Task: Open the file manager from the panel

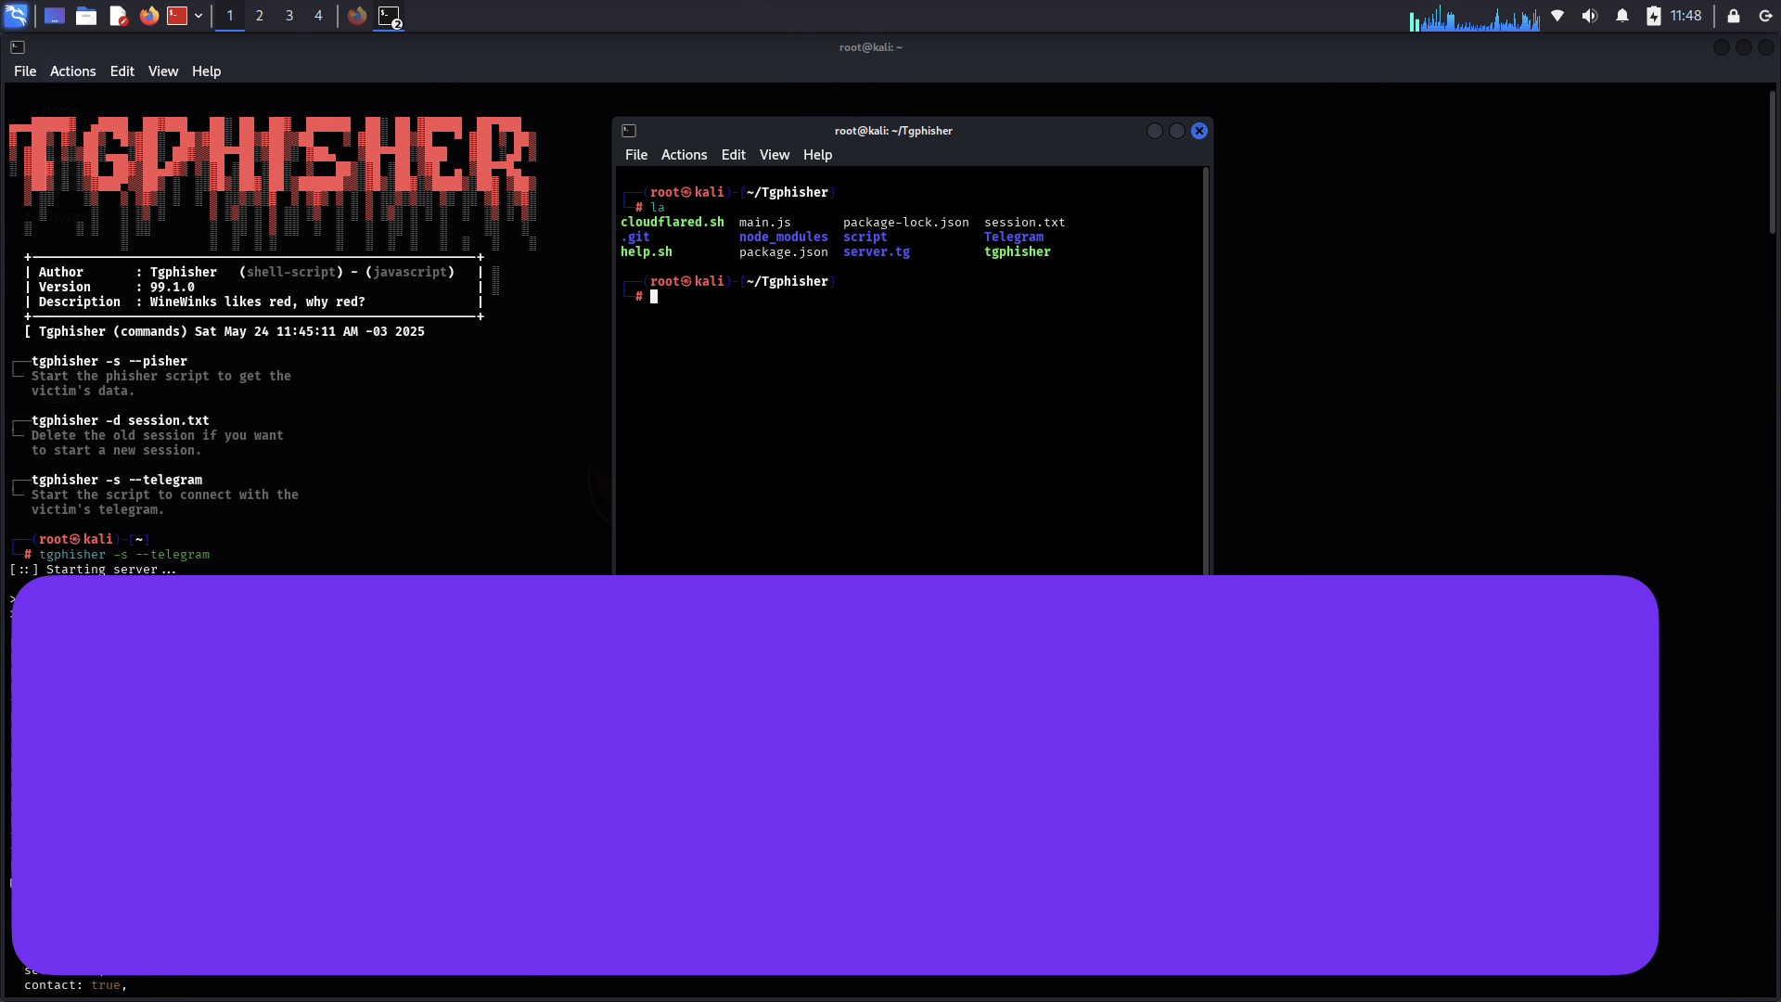Action: (86, 16)
